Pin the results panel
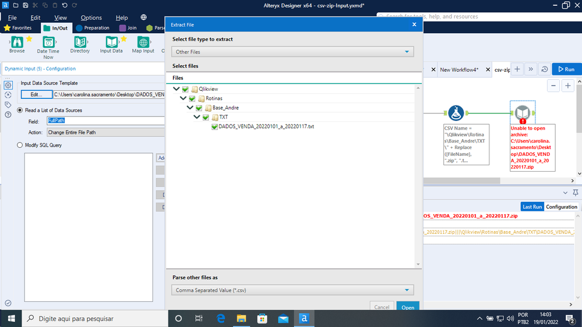This screenshot has height=327, width=582. click(x=576, y=193)
